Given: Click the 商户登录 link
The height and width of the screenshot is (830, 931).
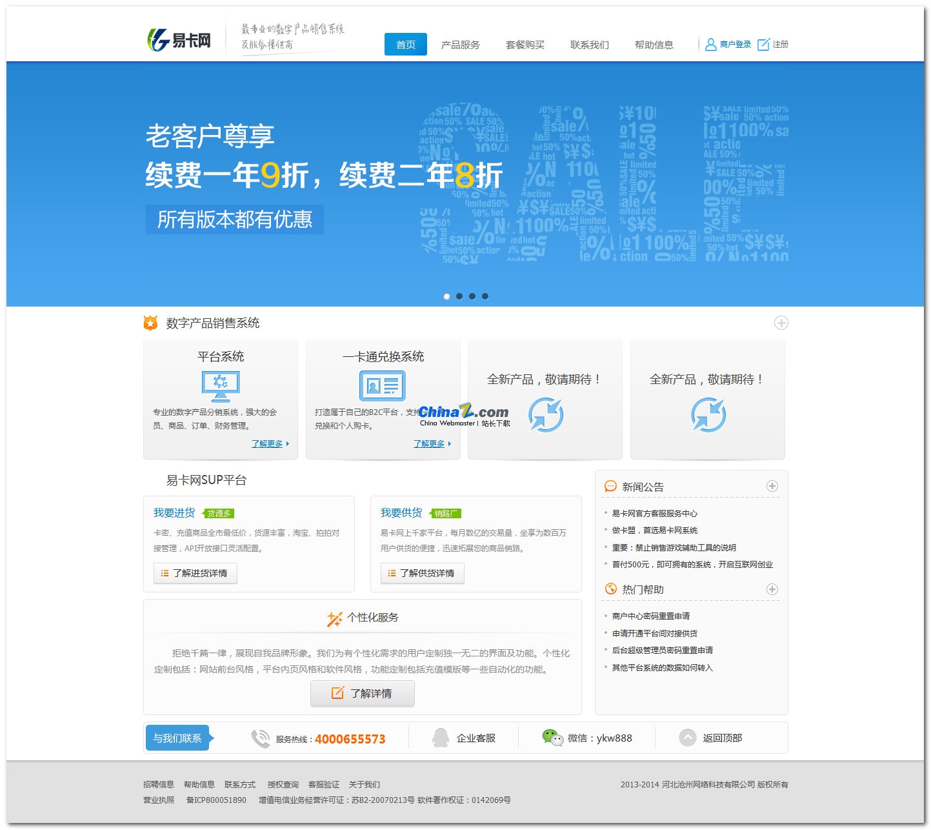Looking at the screenshot, I should pyautogui.click(x=736, y=45).
